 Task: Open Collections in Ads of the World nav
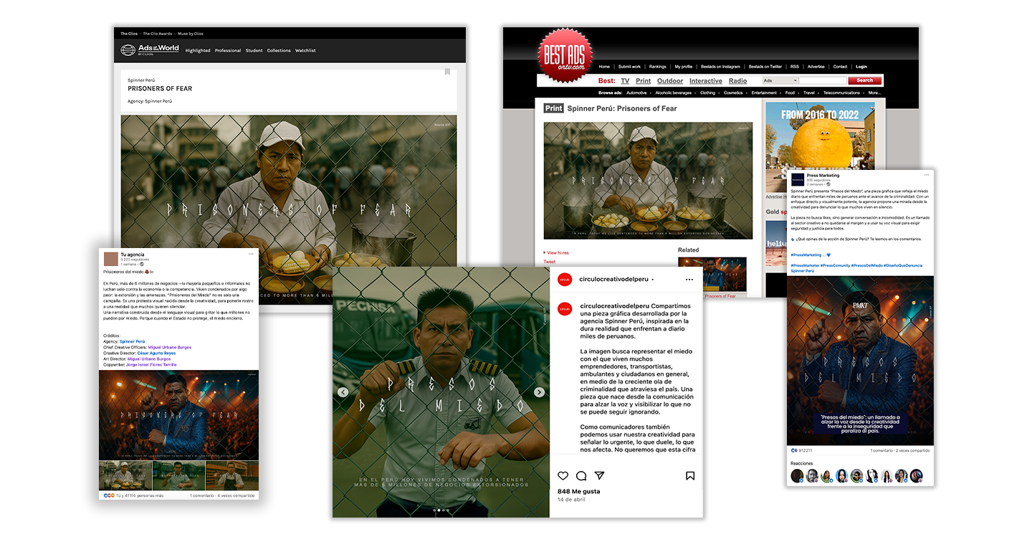279,51
